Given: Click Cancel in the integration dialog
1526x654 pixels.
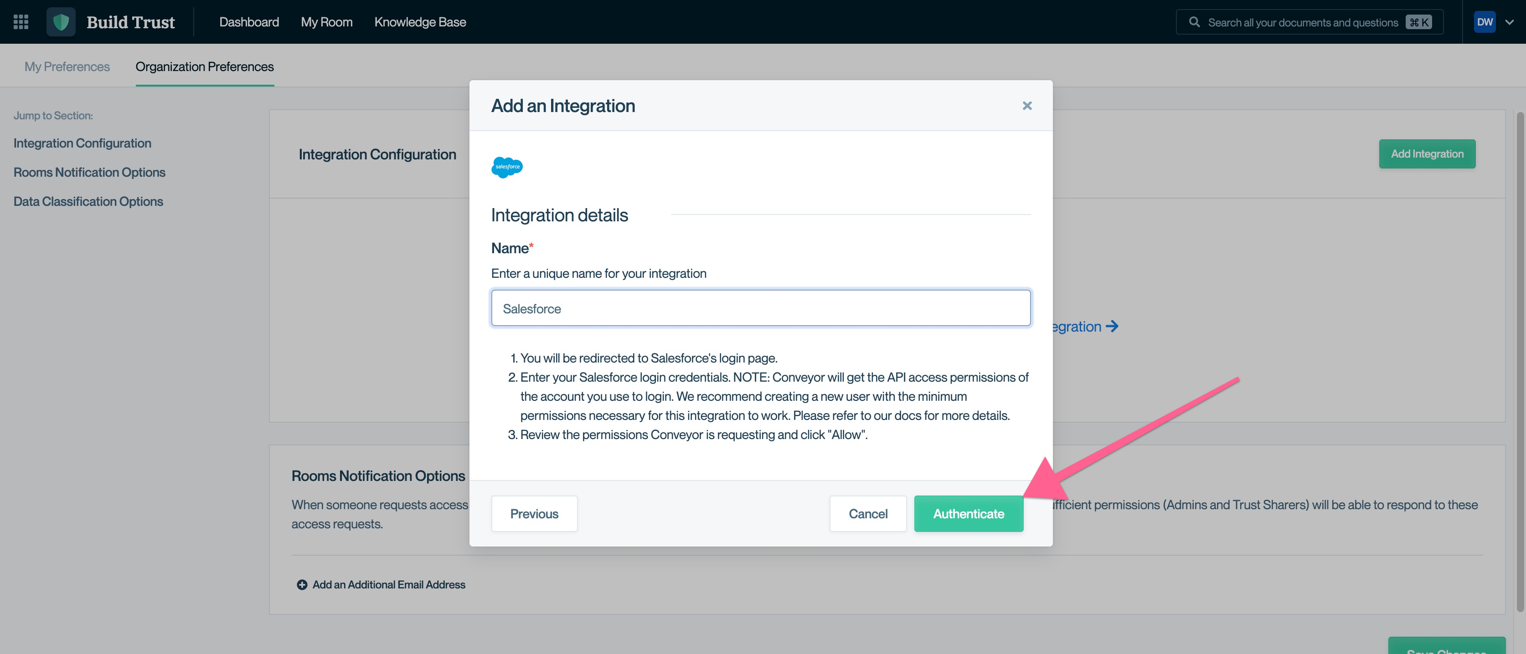Looking at the screenshot, I should (x=867, y=513).
